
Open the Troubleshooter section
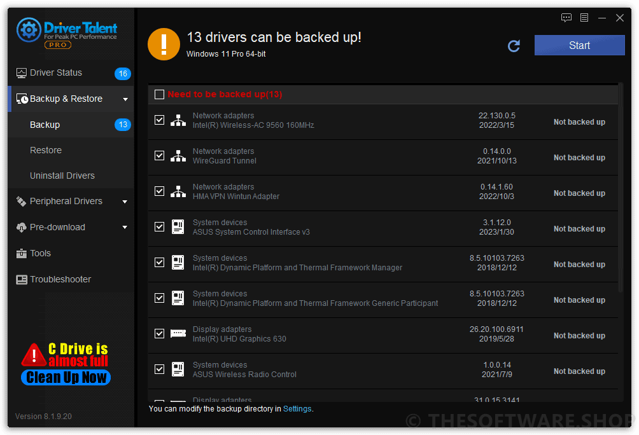[71, 279]
